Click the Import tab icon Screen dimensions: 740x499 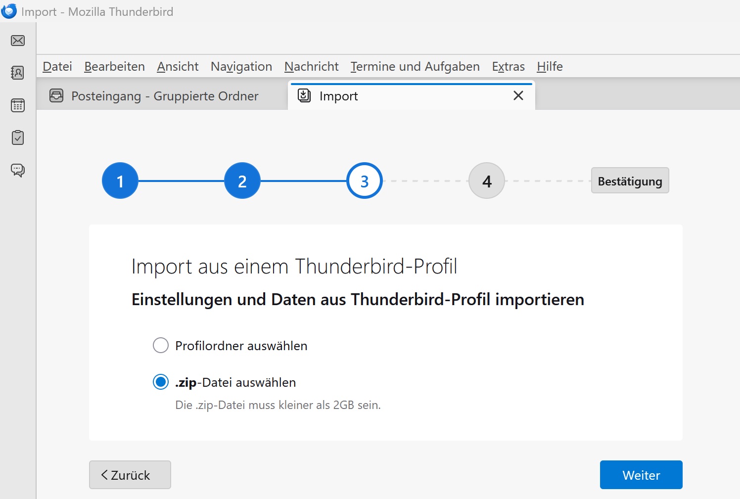click(x=304, y=95)
